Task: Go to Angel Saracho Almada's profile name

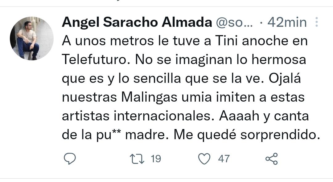Action: point(137,22)
